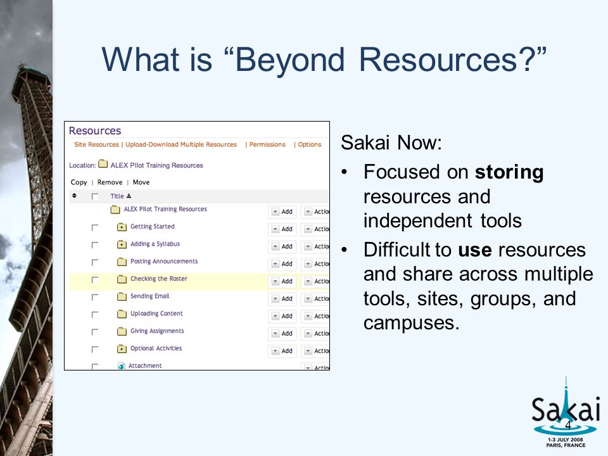Click the Title column header

tap(117, 196)
